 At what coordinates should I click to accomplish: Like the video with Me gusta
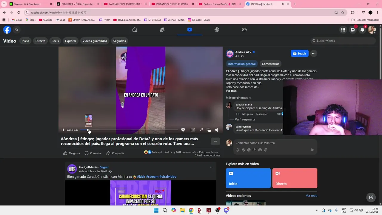tap(72, 153)
